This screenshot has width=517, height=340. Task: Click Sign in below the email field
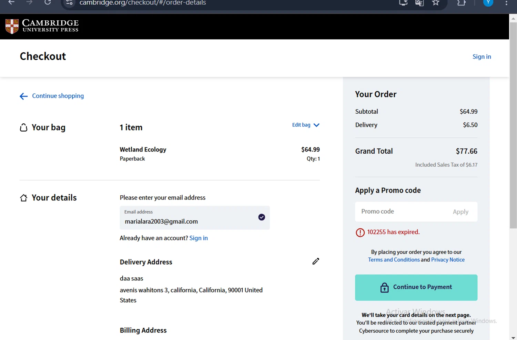199,238
